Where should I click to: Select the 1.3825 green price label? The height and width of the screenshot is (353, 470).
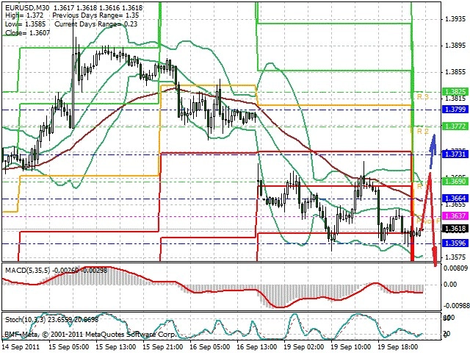point(455,91)
